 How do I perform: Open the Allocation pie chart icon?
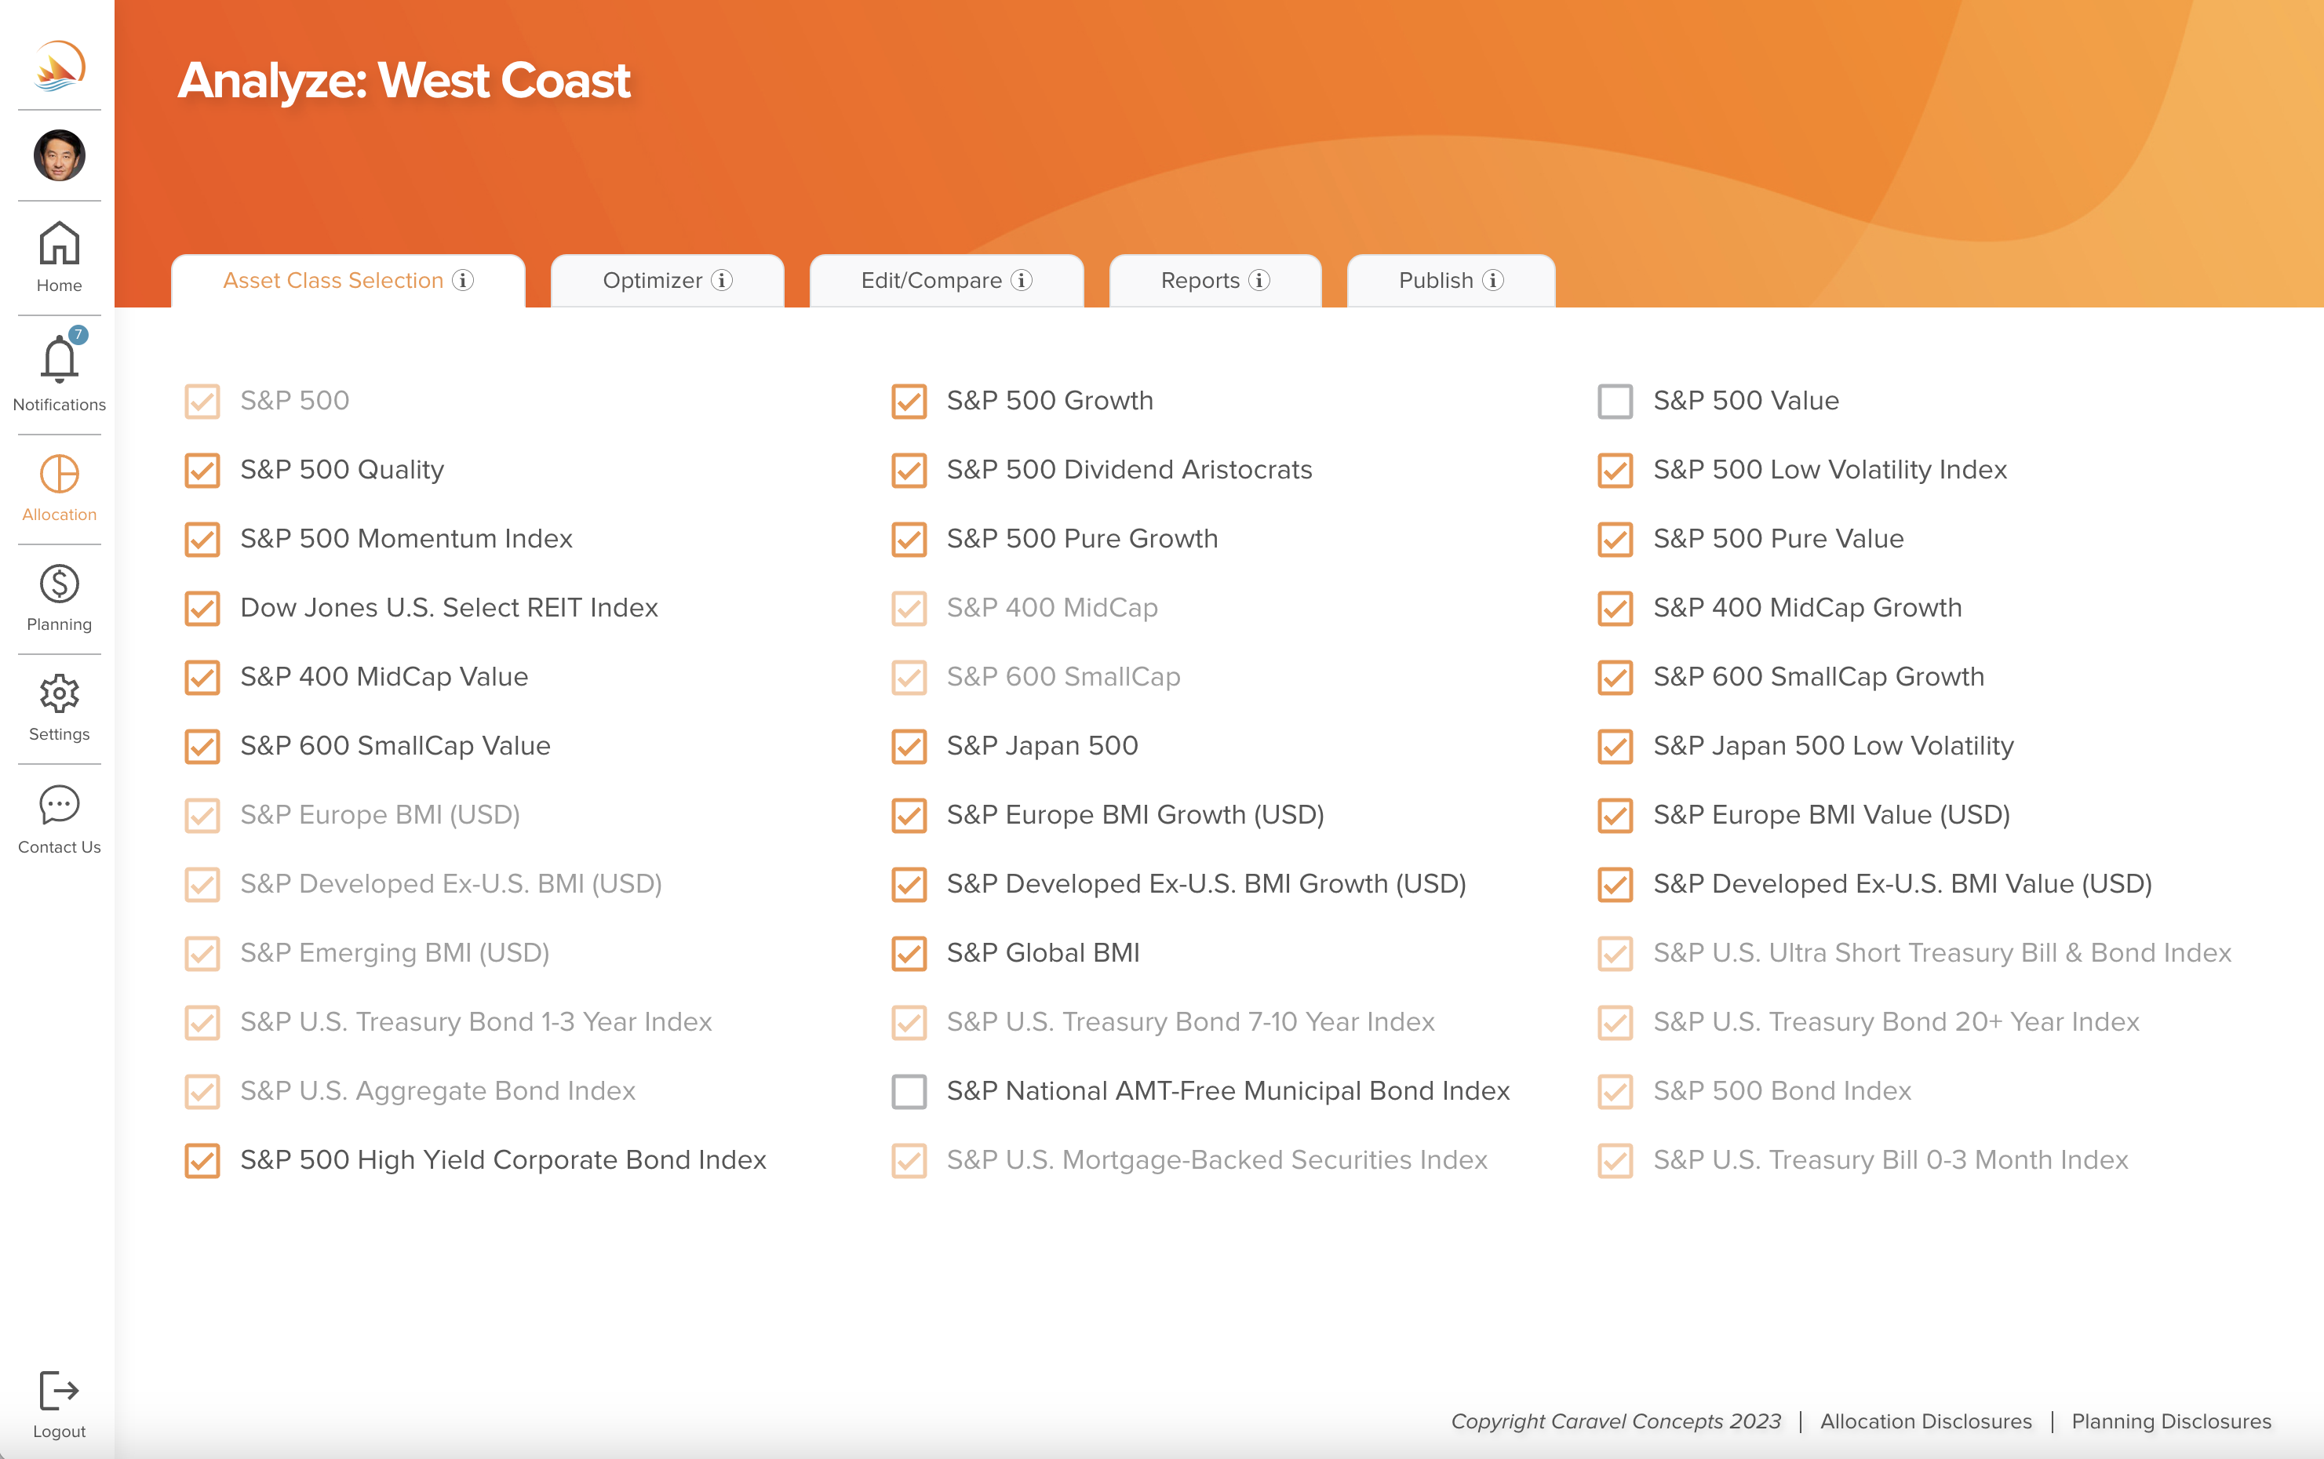(59, 475)
